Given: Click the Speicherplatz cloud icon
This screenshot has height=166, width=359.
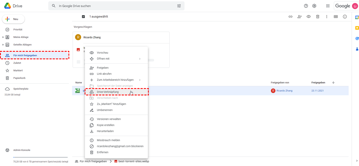Looking at the screenshot, I should pos(8,89).
